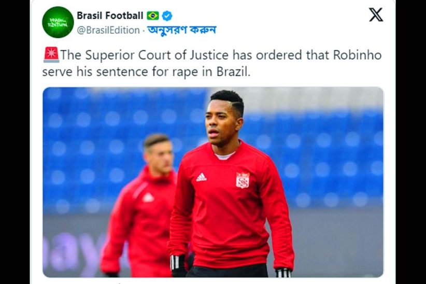Click the foreground player's head in the photo

[x=224, y=117]
